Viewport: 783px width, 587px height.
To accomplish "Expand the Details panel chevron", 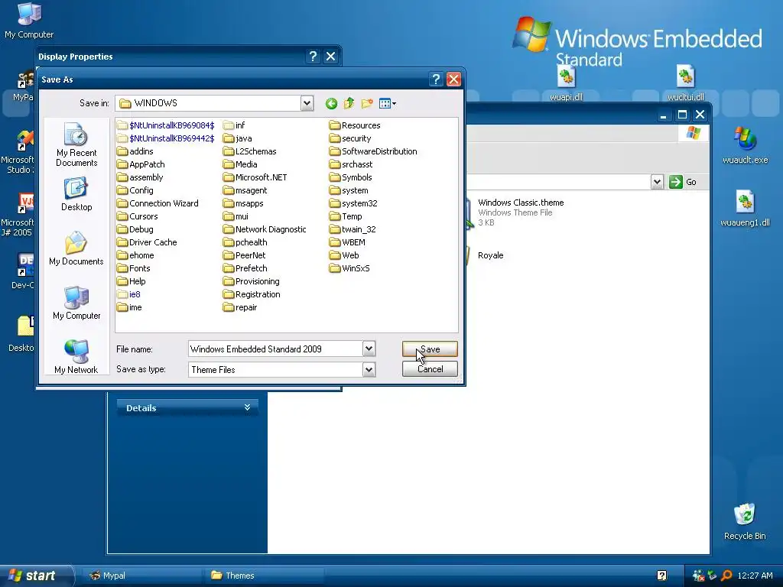I will tap(247, 408).
